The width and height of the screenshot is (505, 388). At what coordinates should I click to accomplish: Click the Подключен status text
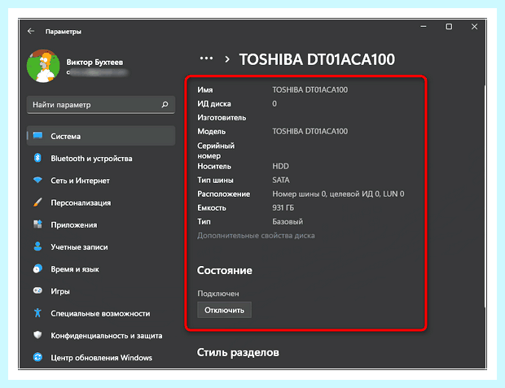pos(218,294)
